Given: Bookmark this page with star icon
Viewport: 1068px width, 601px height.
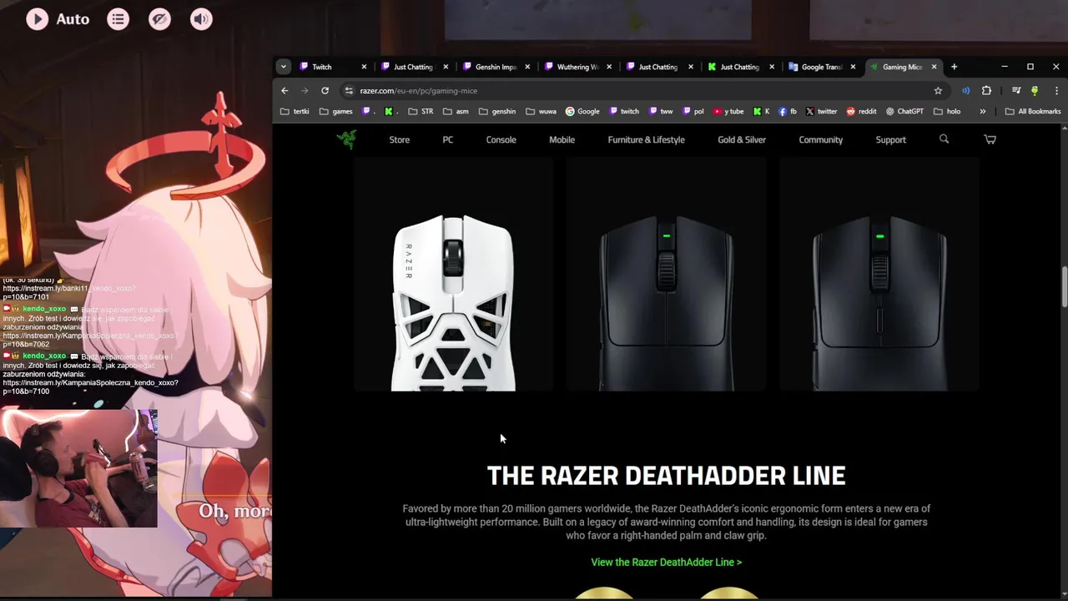Looking at the screenshot, I should coord(938,90).
